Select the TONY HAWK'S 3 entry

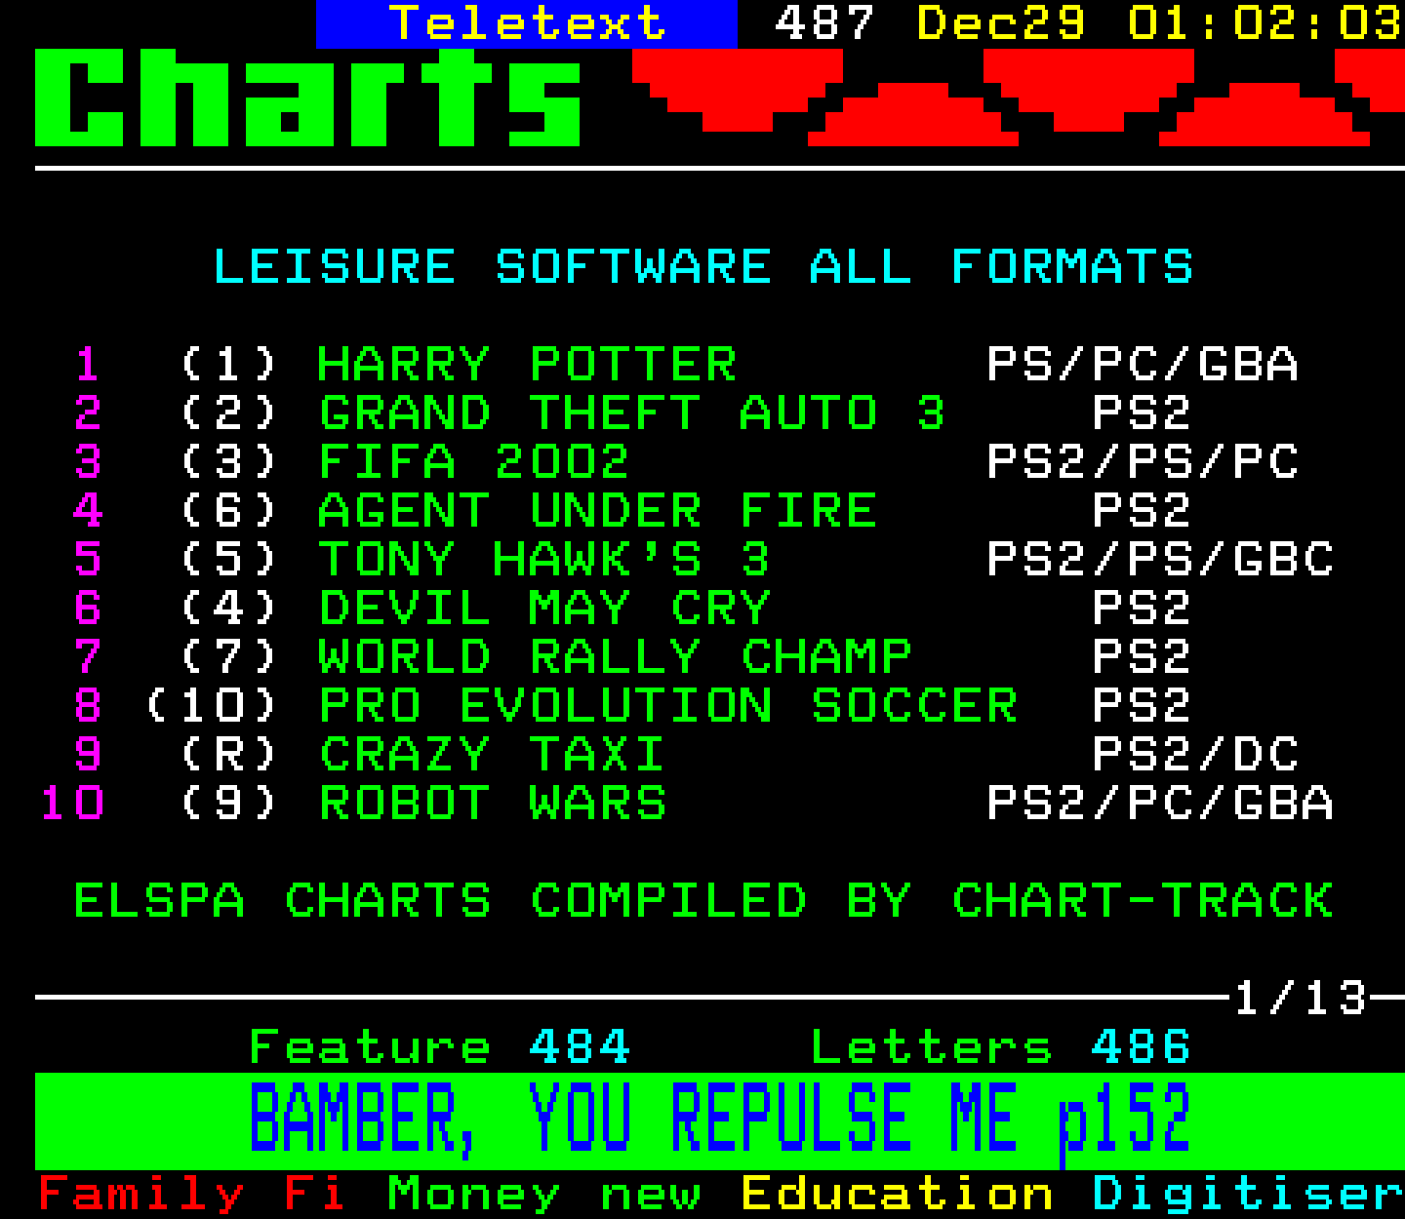544,560
